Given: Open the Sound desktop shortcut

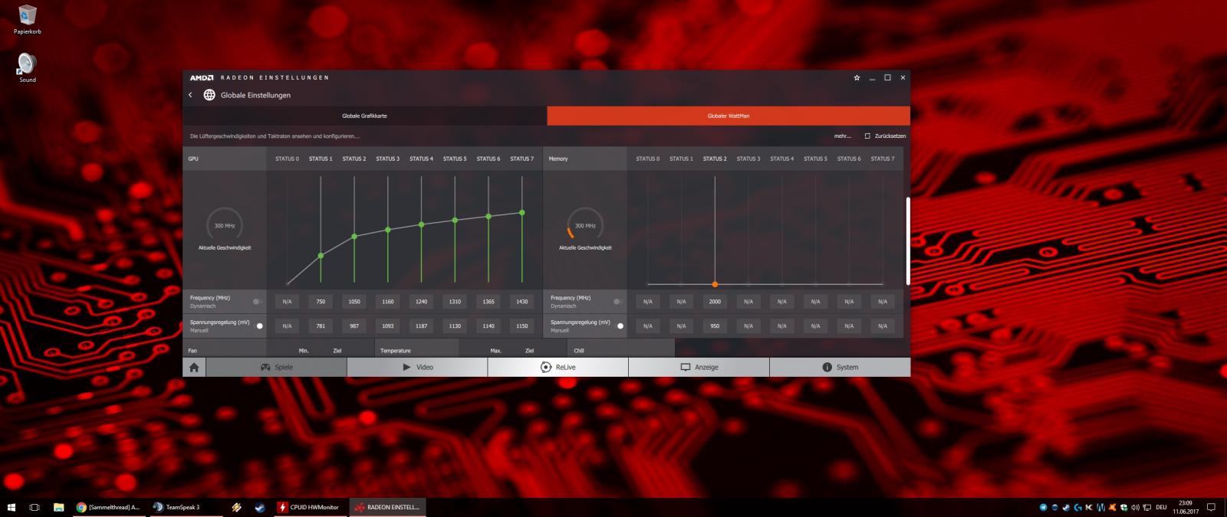Looking at the screenshot, I should 27,67.
